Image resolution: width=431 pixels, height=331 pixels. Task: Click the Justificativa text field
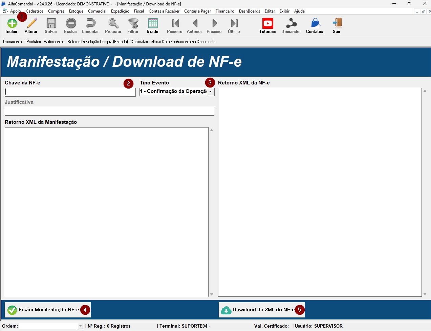(x=109, y=111)
